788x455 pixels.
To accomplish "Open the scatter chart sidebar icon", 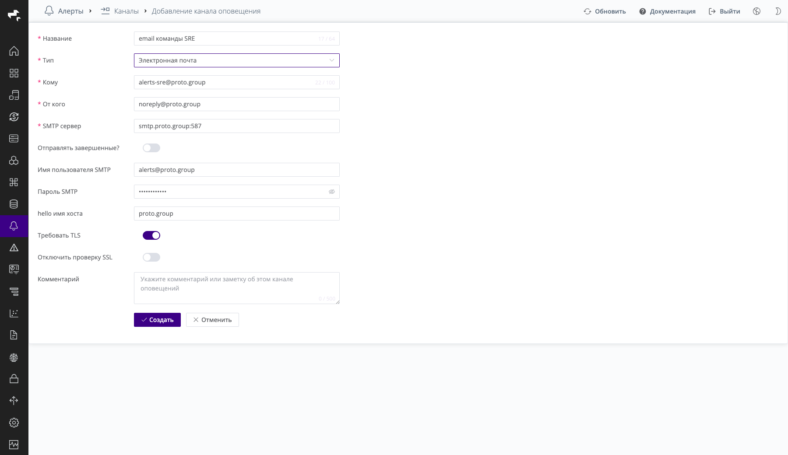I will tap(14, 313).
